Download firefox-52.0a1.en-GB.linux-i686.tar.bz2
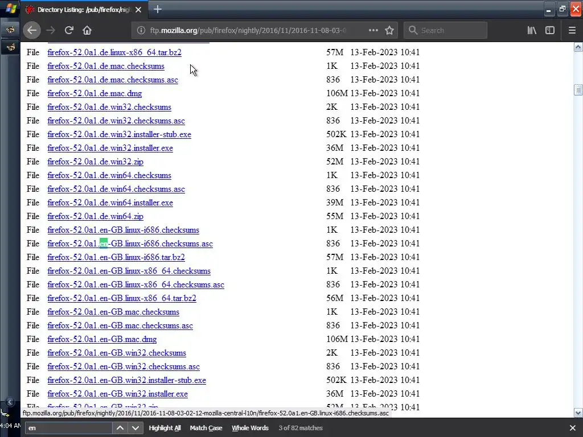 [116, 257]
